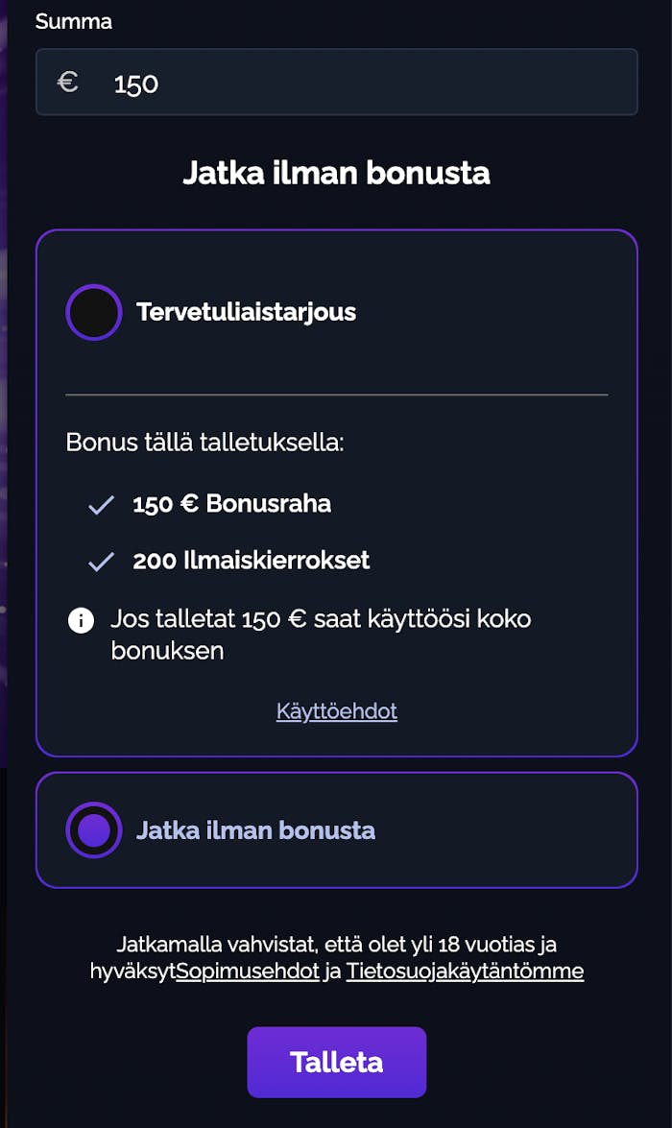Viewport: 672px width, 1128px height.
Task: Click the Summa field label
Action: point(74,21)
